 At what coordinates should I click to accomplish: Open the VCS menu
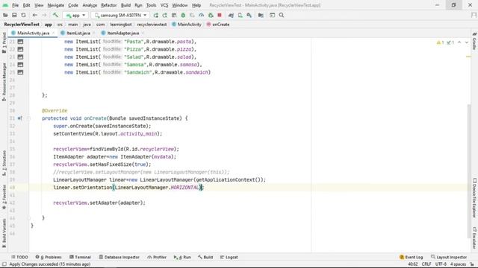[164, 5]
